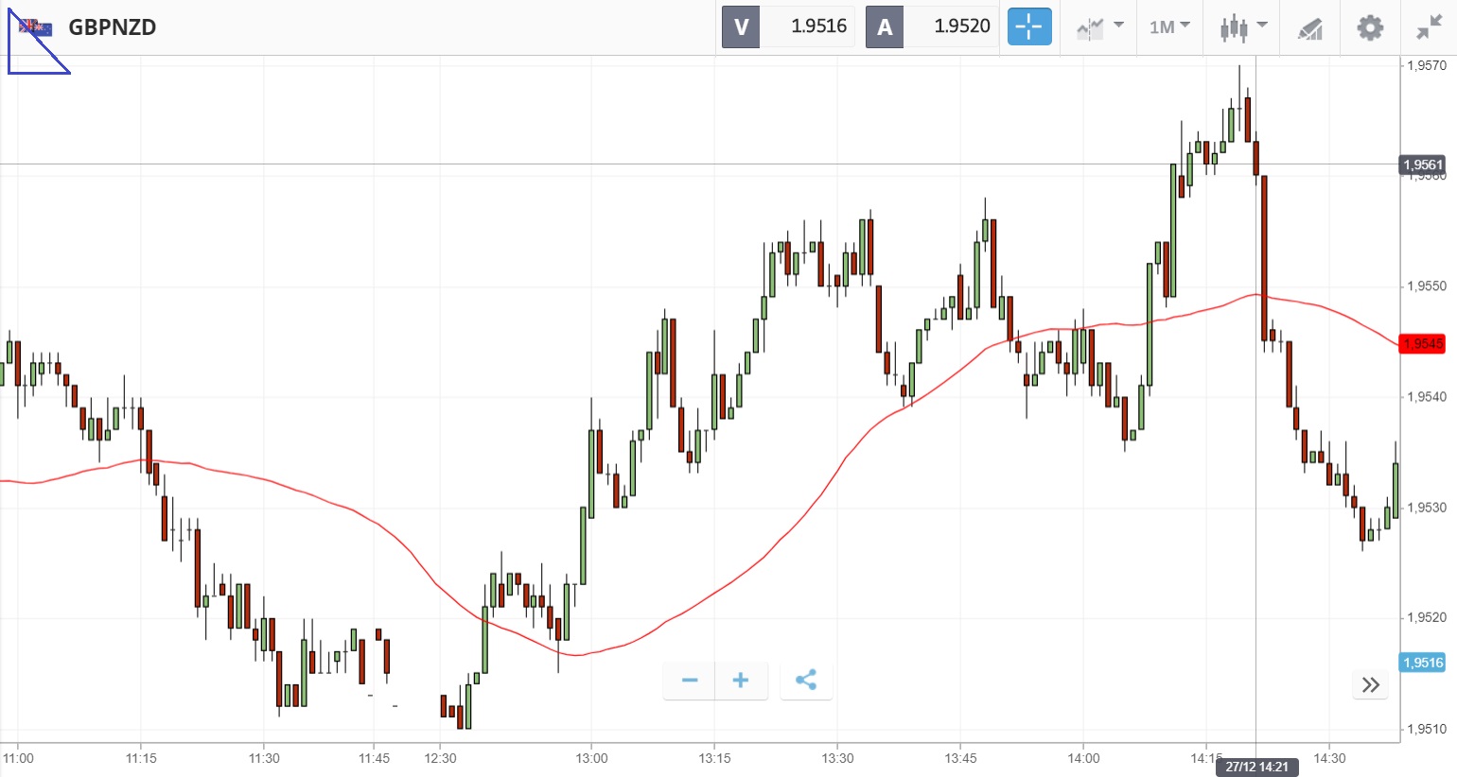Open the compare chart dropdown
This screenshot has height=777, width=1457.
coord(1099,27)
